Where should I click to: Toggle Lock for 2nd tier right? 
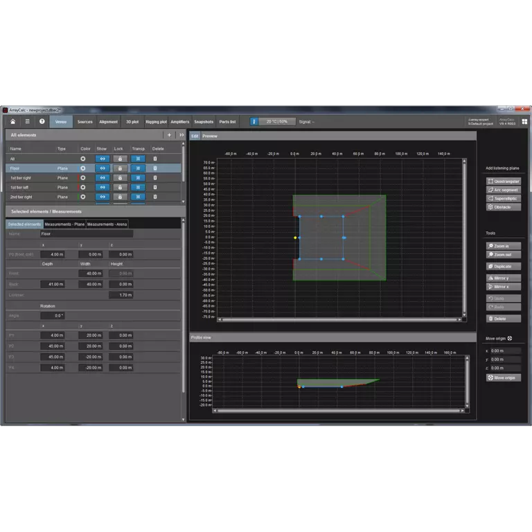tap(120, 197)
